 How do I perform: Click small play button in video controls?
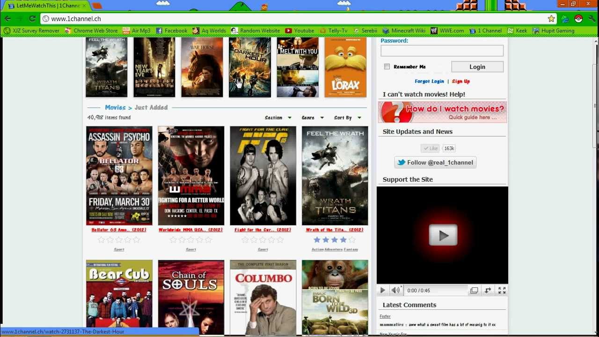[x=382, y=290]
